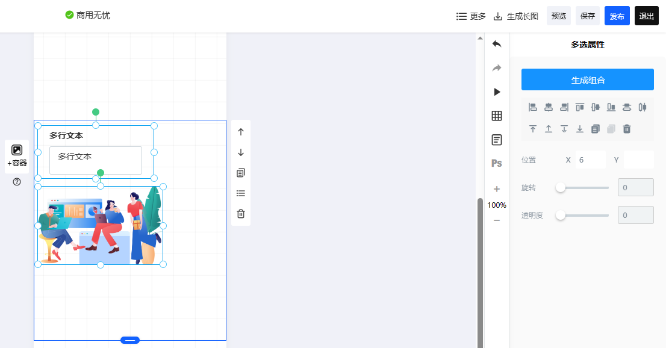Click the 旋转 slider handle
The width and height of the screenshot is (666, 348).
click(561, 187)
